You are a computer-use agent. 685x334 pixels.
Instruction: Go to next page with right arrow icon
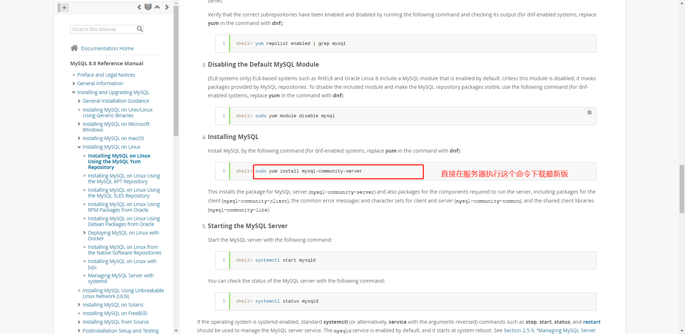click(166, 7)
